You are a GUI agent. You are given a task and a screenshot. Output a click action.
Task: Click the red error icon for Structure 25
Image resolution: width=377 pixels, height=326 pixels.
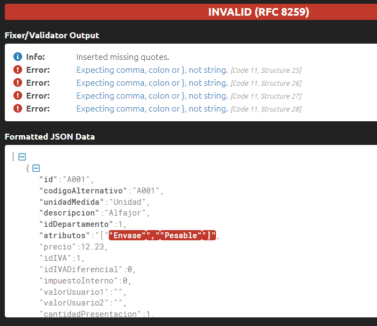[17, 70]
